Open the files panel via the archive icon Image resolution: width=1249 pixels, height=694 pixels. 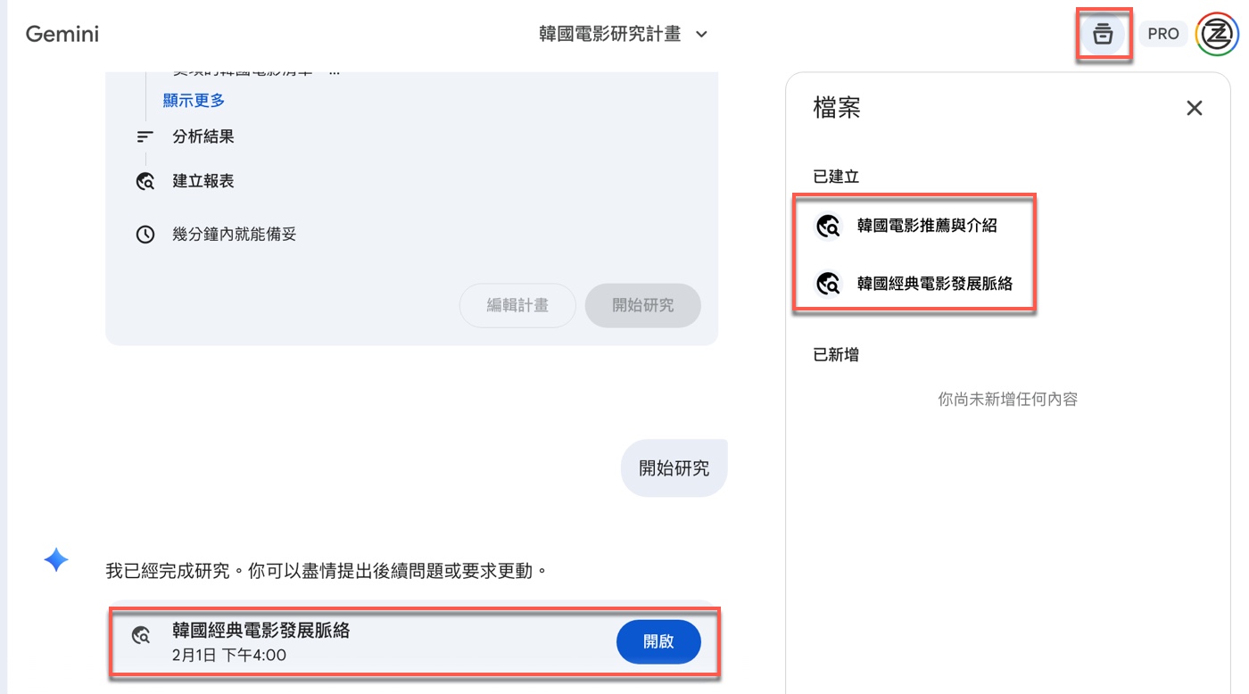click(1104, 33)
